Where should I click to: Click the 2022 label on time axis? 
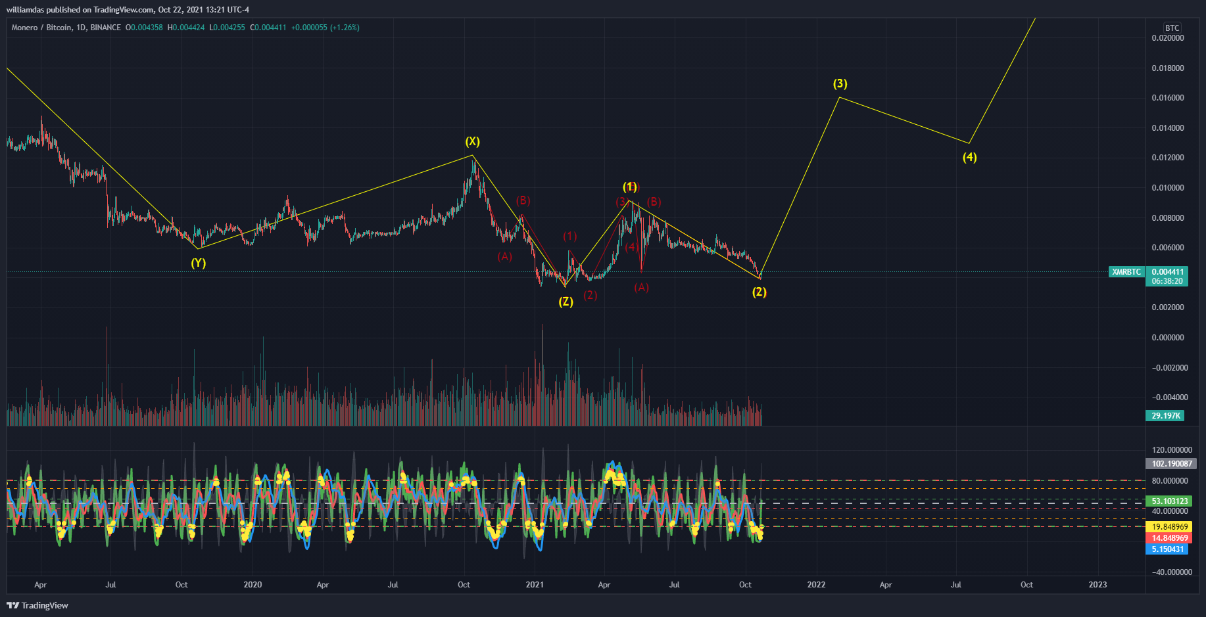[x=816, y=585]
